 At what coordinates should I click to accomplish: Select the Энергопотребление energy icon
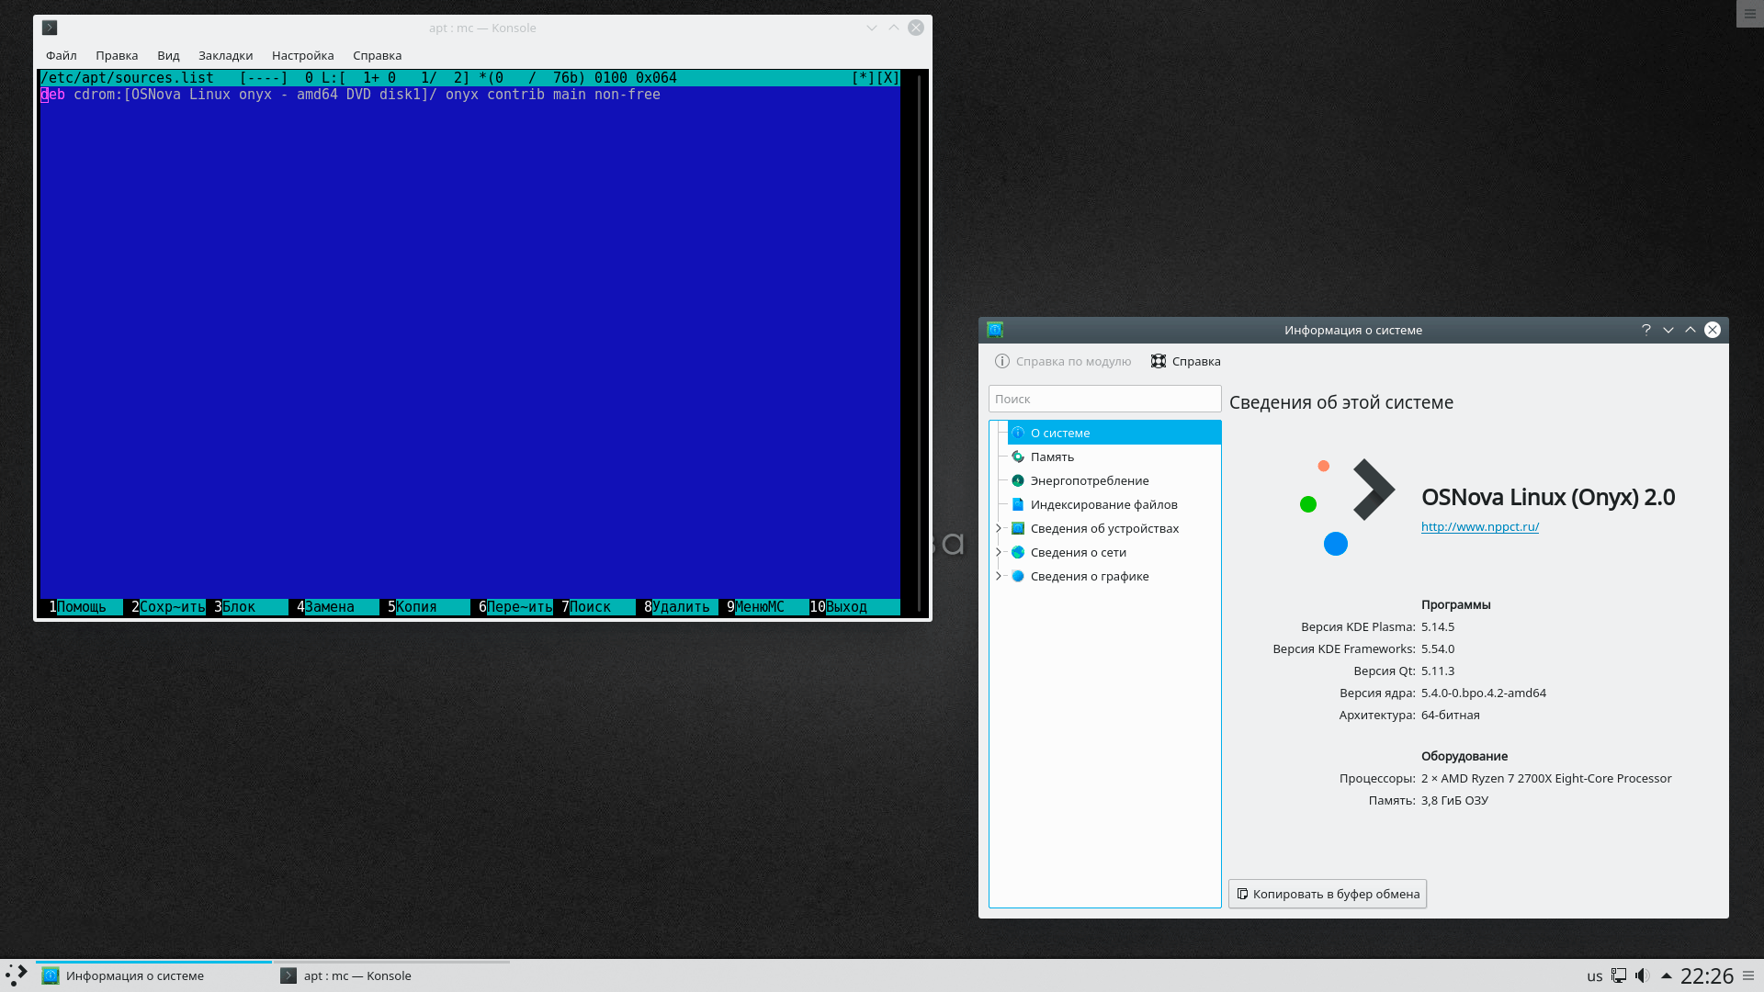(x=1018, y=480)
